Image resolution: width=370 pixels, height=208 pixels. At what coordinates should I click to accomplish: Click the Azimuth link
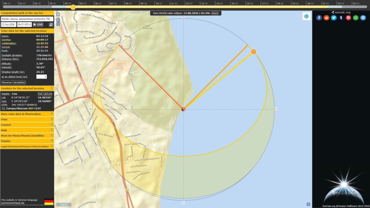click(7, 67)
